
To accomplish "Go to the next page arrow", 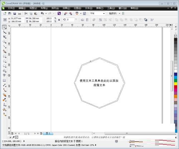I will (x=35, y=133).
